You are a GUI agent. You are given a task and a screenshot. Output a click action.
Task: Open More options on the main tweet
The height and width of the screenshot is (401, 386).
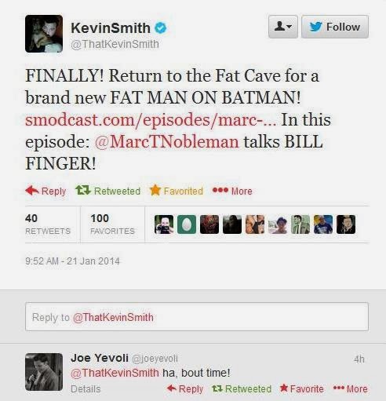(232, 191)
